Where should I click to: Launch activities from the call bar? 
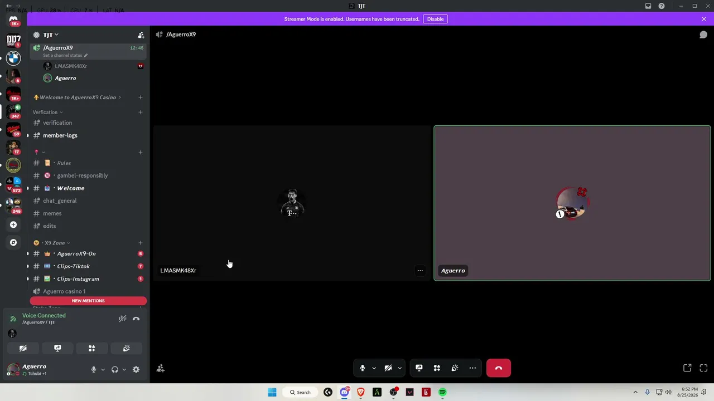coord(437,368)
